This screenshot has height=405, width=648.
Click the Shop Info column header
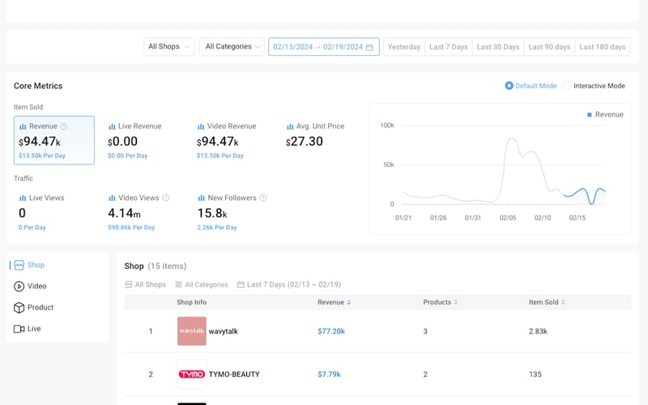(x=191, y=302)
